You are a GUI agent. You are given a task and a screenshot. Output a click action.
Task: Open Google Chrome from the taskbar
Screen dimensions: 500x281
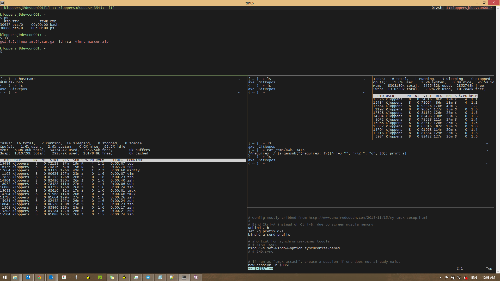point(39,277)
